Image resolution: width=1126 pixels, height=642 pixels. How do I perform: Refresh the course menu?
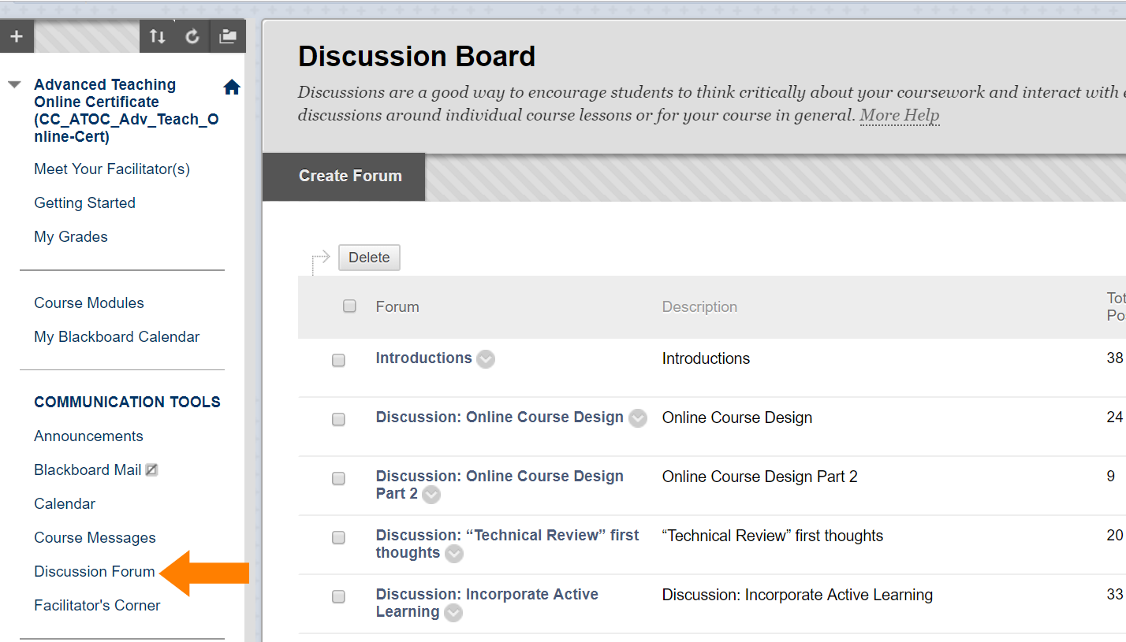[x=192, y=36]
